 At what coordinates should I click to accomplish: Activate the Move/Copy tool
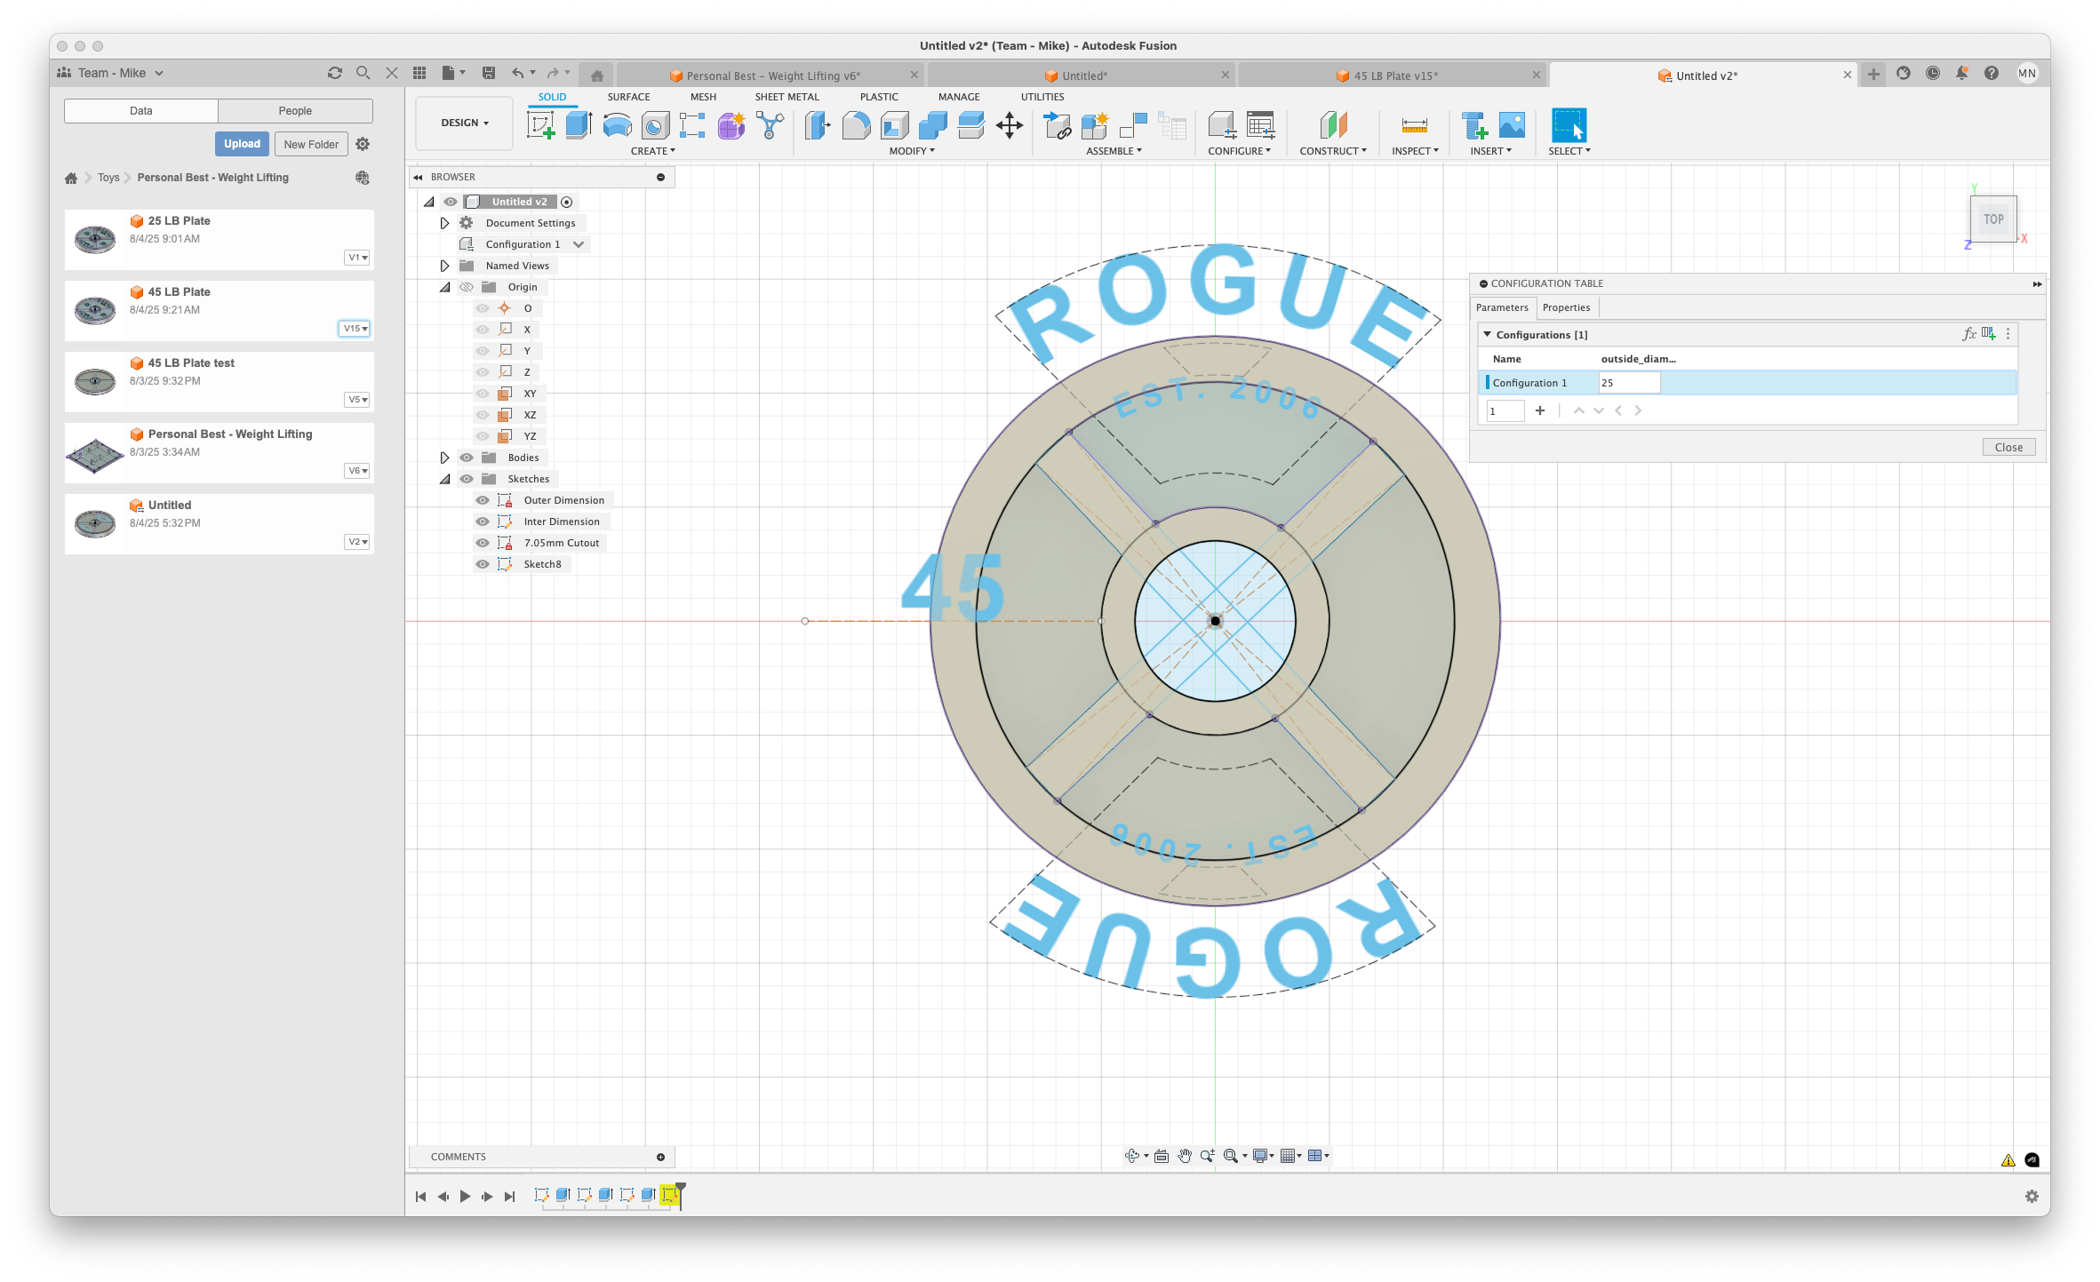click(1010, 125)
